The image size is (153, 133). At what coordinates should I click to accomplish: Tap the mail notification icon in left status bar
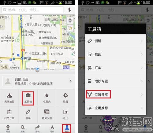pyautogui.click(x=24, y=3)
